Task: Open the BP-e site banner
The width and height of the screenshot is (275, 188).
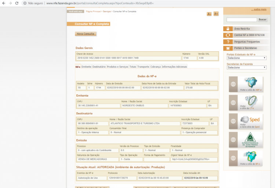Action: [x=246, y=158]
